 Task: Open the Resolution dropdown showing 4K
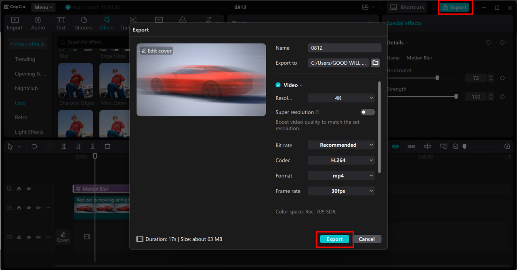click(x=341, y=98)
